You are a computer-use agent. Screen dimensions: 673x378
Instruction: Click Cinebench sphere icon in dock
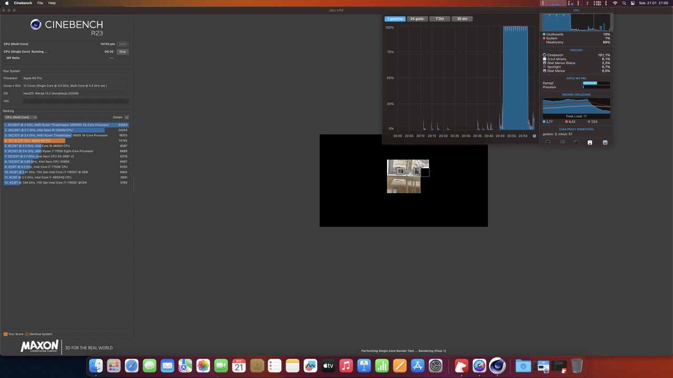[x=497, y=365]
